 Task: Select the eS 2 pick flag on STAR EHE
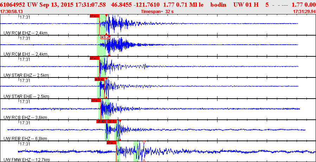(x=100, y=79)
